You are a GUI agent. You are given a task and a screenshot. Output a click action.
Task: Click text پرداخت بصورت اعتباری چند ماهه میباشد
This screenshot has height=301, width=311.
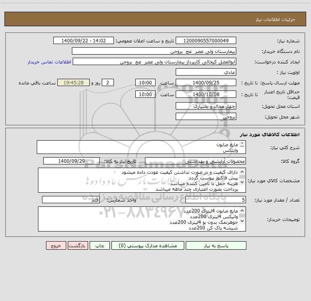coord(197,189)
